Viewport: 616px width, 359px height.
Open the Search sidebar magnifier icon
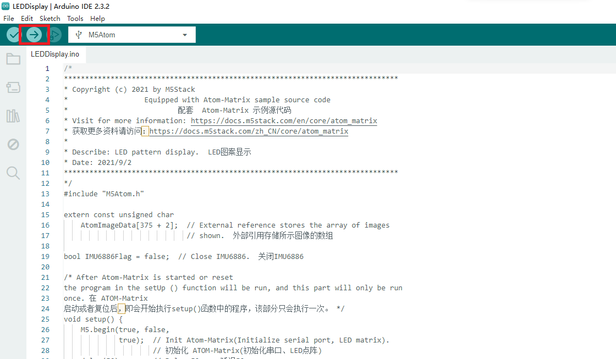click(x=13, y=173)
